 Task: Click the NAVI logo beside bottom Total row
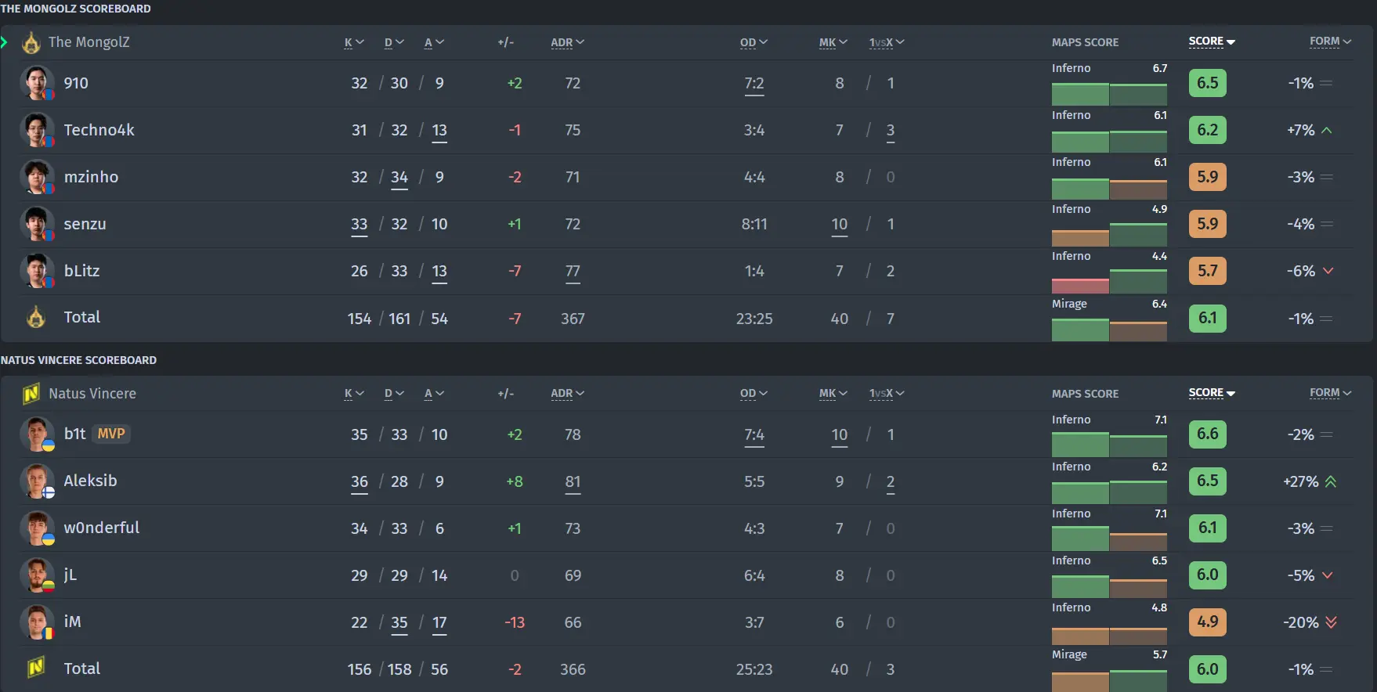pyautogui.click(x=35, y=669)
